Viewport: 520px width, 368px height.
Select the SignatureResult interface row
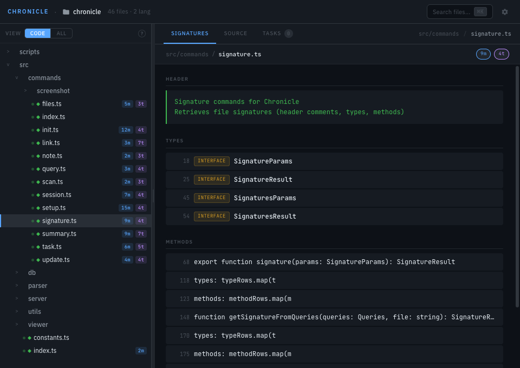click(x=334, y=180)
